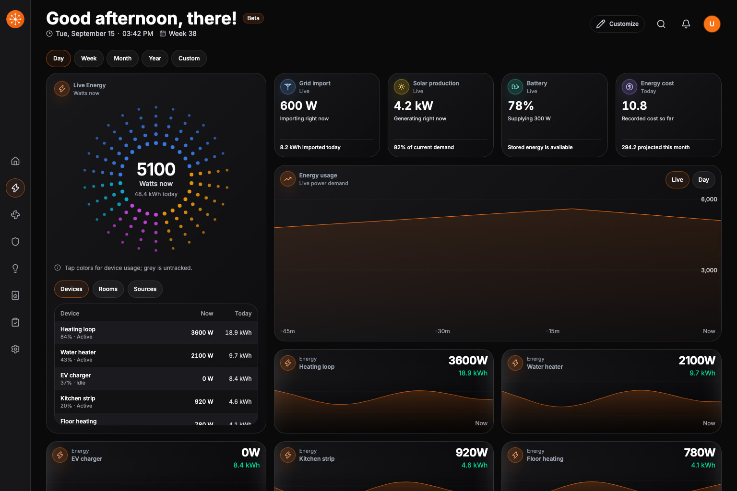The image size is (737, 491).
Task: Show the Devices breakdown tab
Action: (x=71, y=289)
